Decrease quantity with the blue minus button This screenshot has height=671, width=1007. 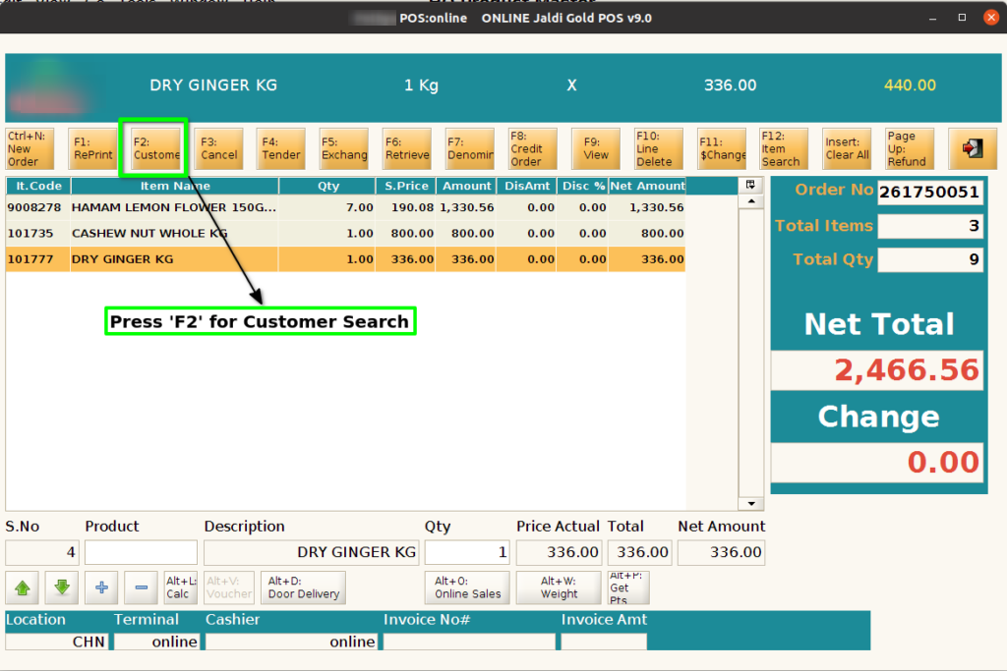coord(142,587)
